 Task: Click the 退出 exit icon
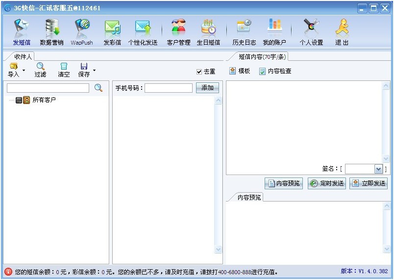pyautogui.click(x=342, y=32)
